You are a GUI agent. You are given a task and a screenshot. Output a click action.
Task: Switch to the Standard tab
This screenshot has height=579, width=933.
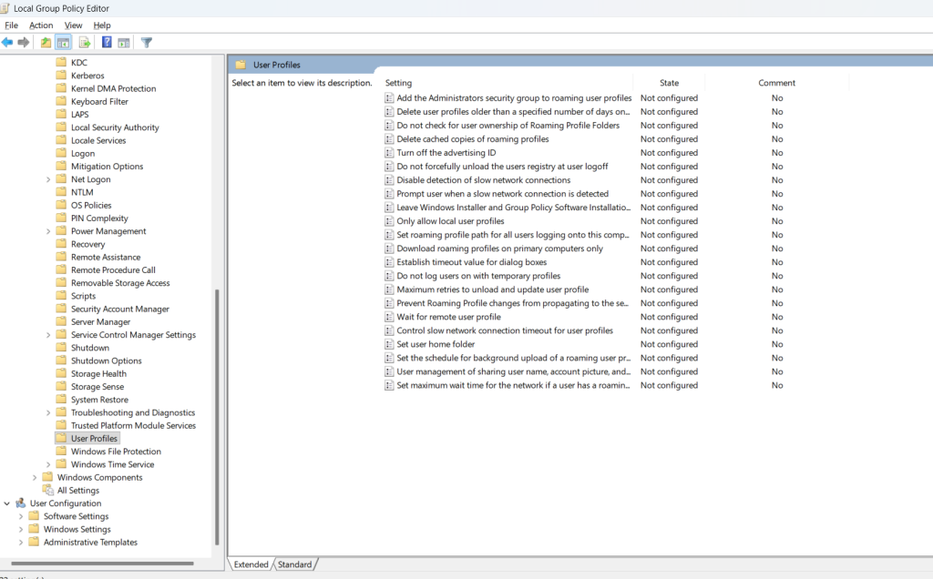[294, 564]
